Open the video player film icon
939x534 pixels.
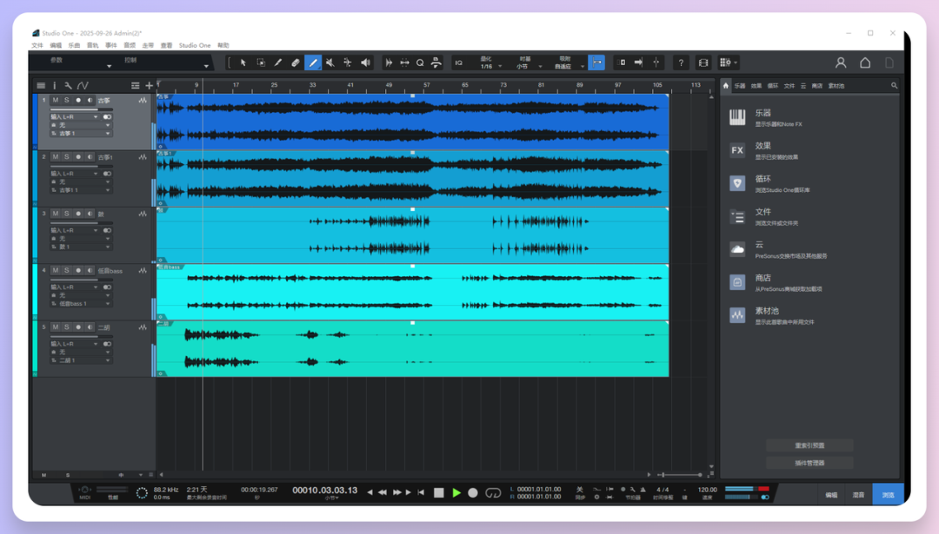[x=703, y=63]
